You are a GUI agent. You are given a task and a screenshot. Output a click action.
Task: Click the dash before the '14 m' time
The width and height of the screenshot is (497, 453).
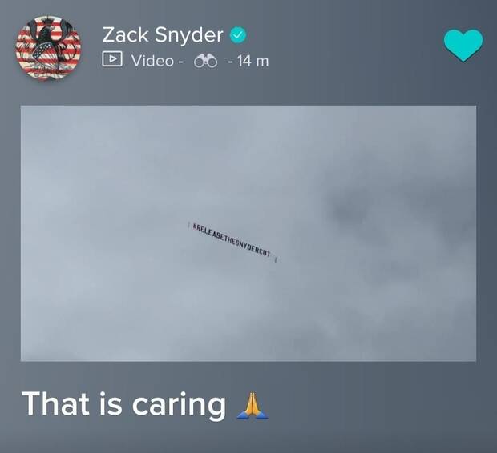230,61
